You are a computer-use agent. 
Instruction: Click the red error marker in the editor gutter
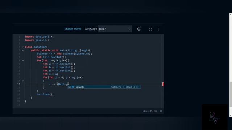pos(163,84)
